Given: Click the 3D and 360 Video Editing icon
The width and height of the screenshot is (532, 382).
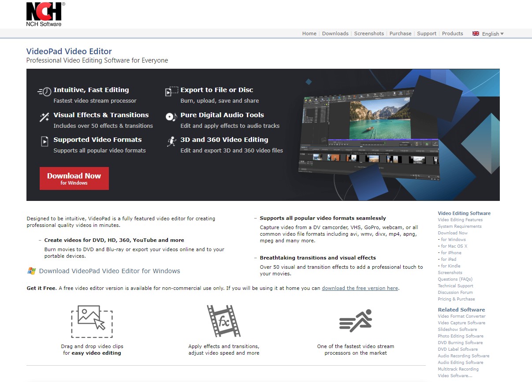Looking at the screenshot, I should pyautogui.click(x=171, y=141).
